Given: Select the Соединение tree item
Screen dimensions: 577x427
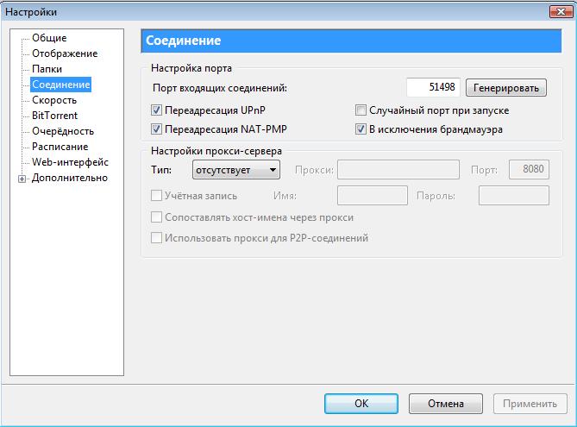Looking at the screenshot, I should pyautogui.click(x=60, y=85).
